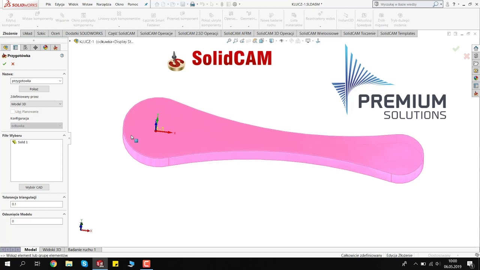Click the green OK checkmark in the viewport corner
Viewport: 480px width, 270px height.
click(456, 49)
